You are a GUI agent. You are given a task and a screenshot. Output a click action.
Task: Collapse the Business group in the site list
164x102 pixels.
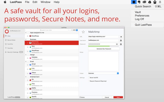coord(26,40)
